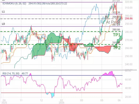The image size is (139, 104).
Task: Click the 270.00 price axis label
Action: tap(129, 40)
